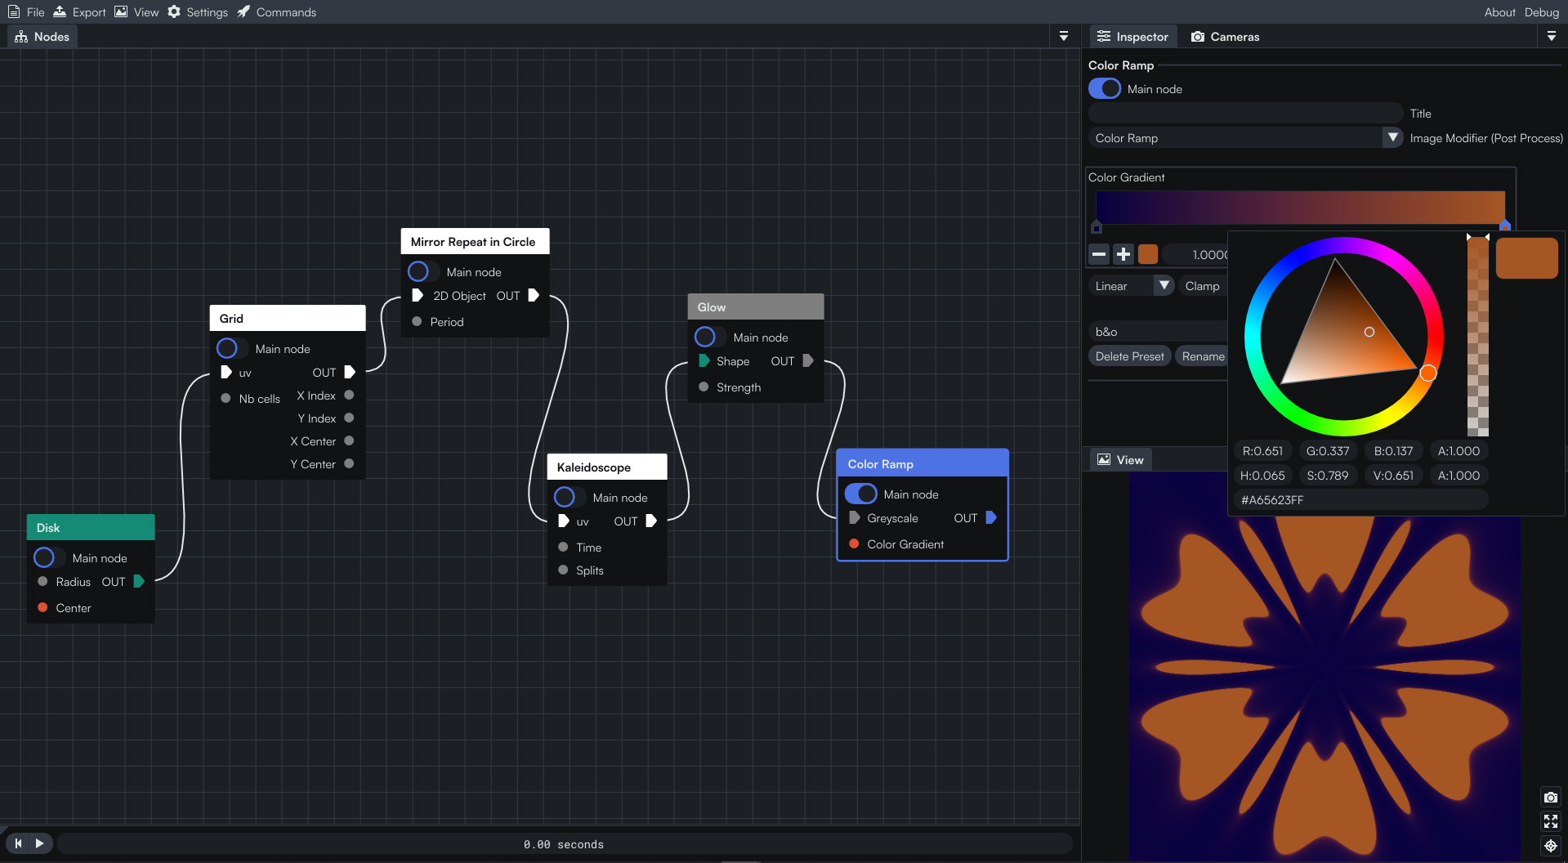
Task: Click the Disk node OUT pin
Action: [x=139, y=581]
